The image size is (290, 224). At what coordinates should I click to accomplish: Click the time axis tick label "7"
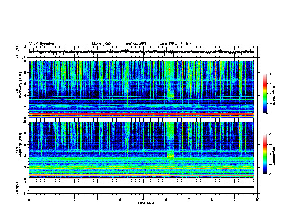click(189, 200)
